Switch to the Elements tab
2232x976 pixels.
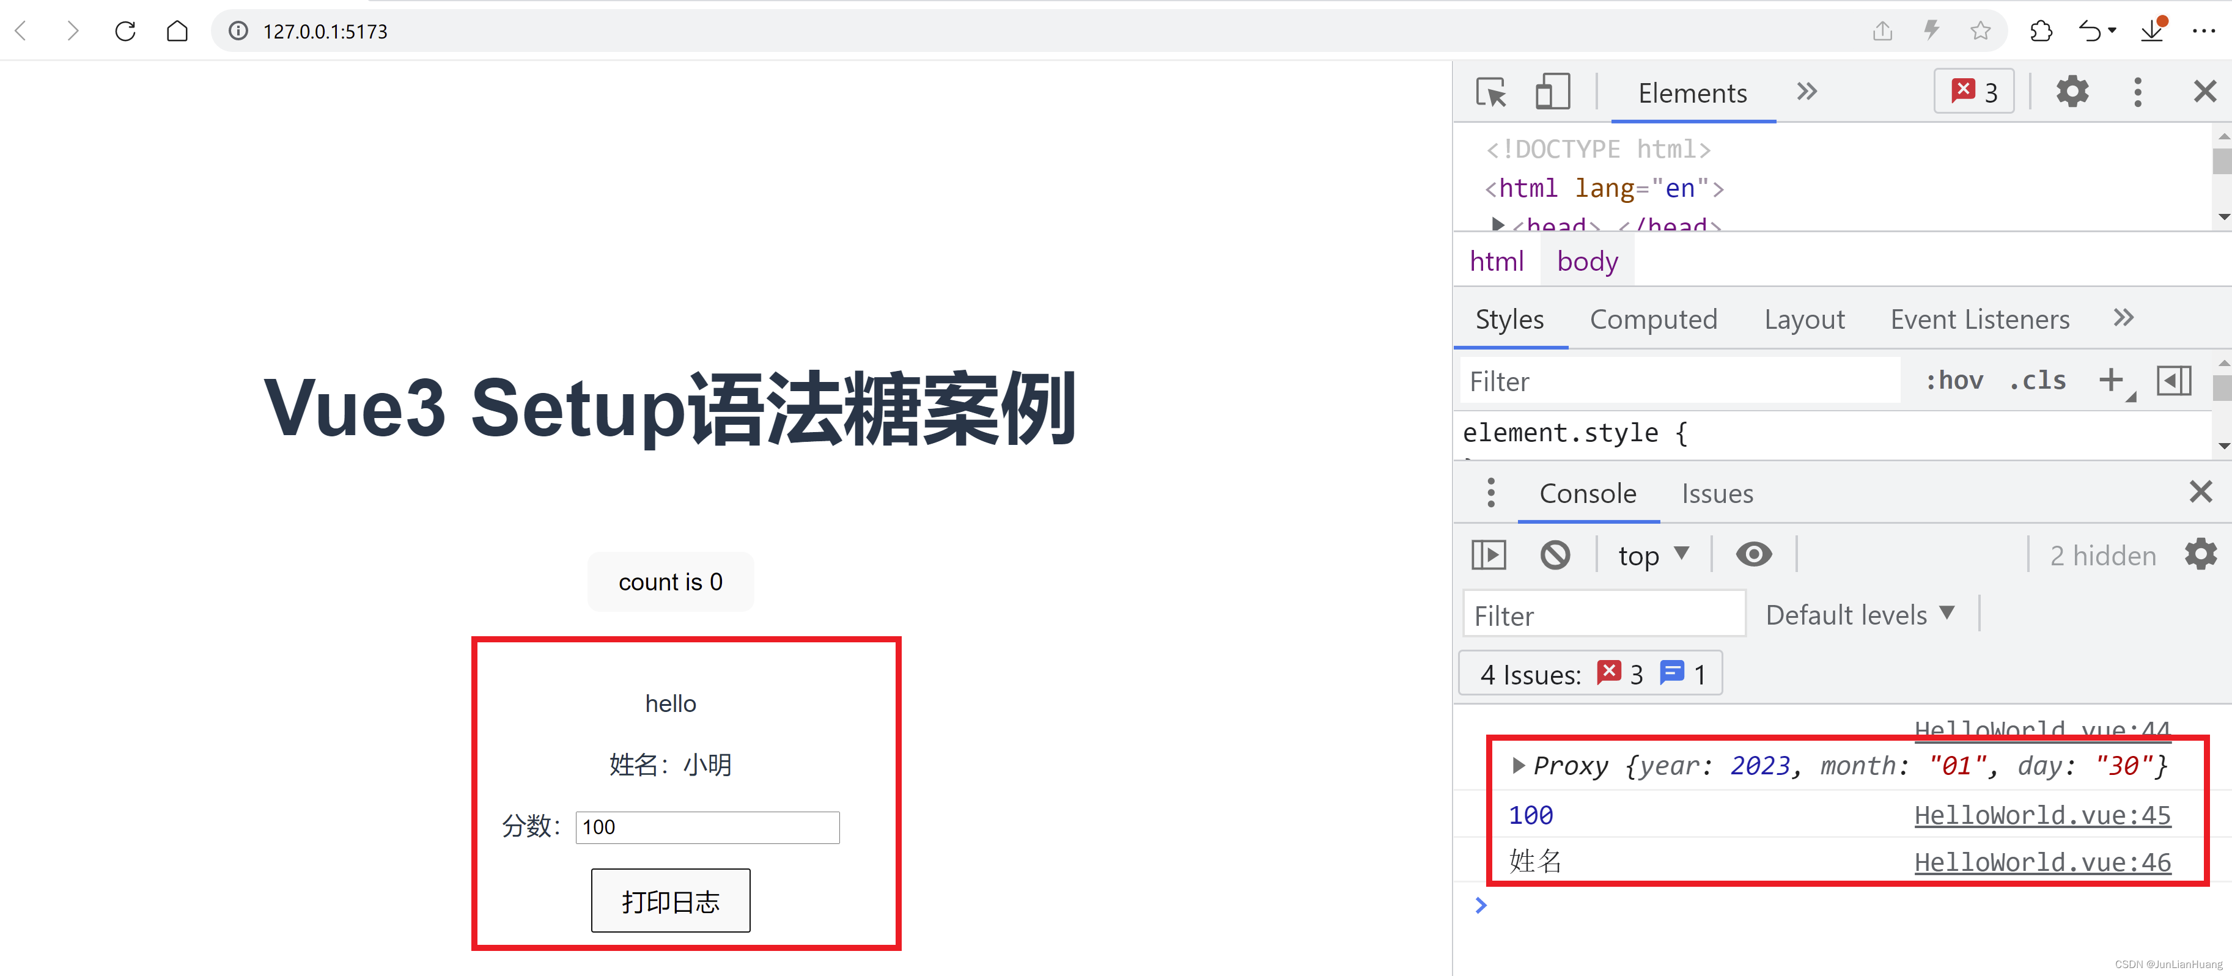pos(1692,94)
